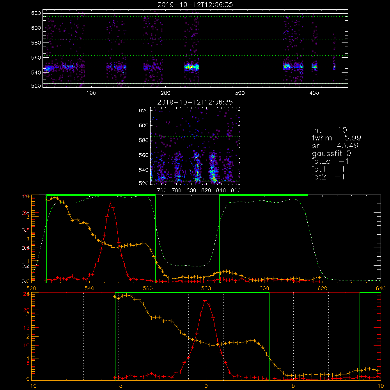Click x-axis label 200 of top plot
The image size is (390, 390).
[x=165, y=93]
